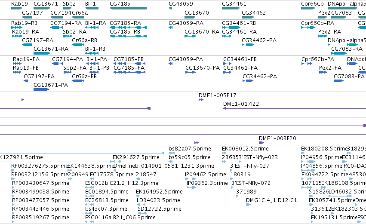Click the CG7083-RA transcript glyph
The image size is (366, 224).
(x=339, y=53)
